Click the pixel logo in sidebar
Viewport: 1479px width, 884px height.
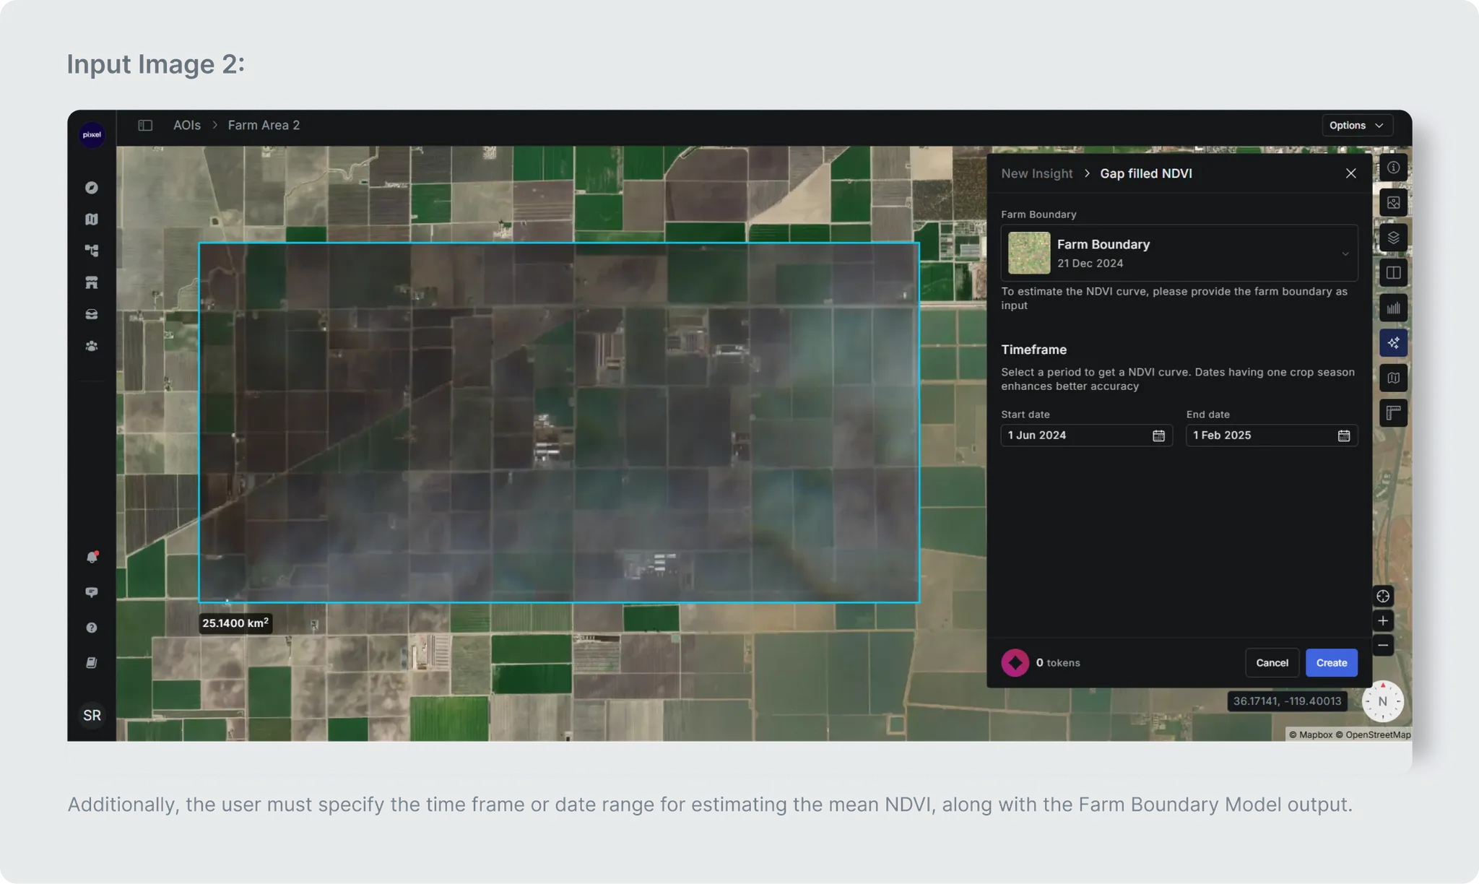pyautogui.click(x=92, y=135)
